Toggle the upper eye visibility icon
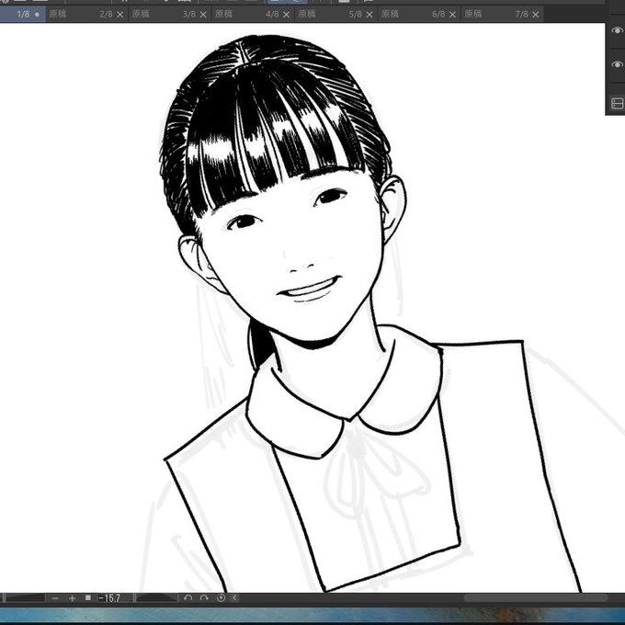The image size is (625, 625). click(617, 30)
